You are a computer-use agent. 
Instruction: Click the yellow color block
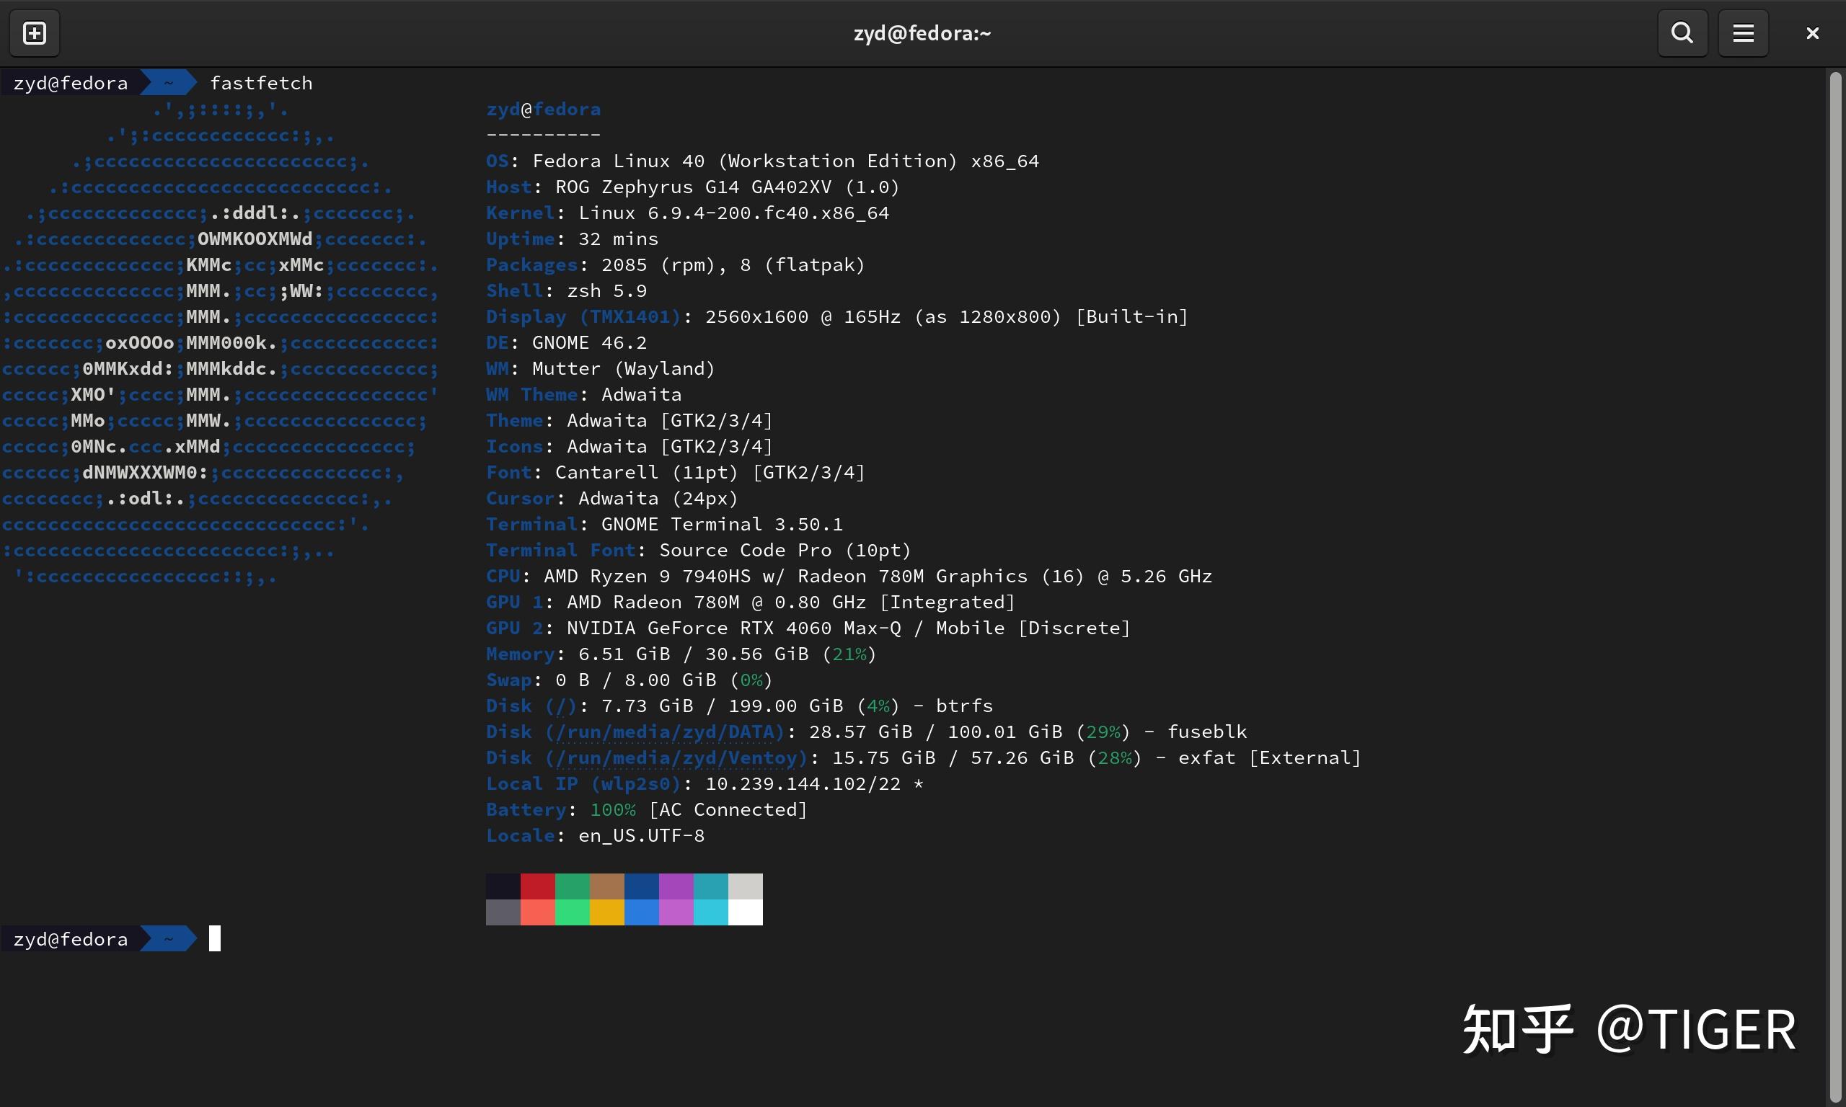(607, 912)
